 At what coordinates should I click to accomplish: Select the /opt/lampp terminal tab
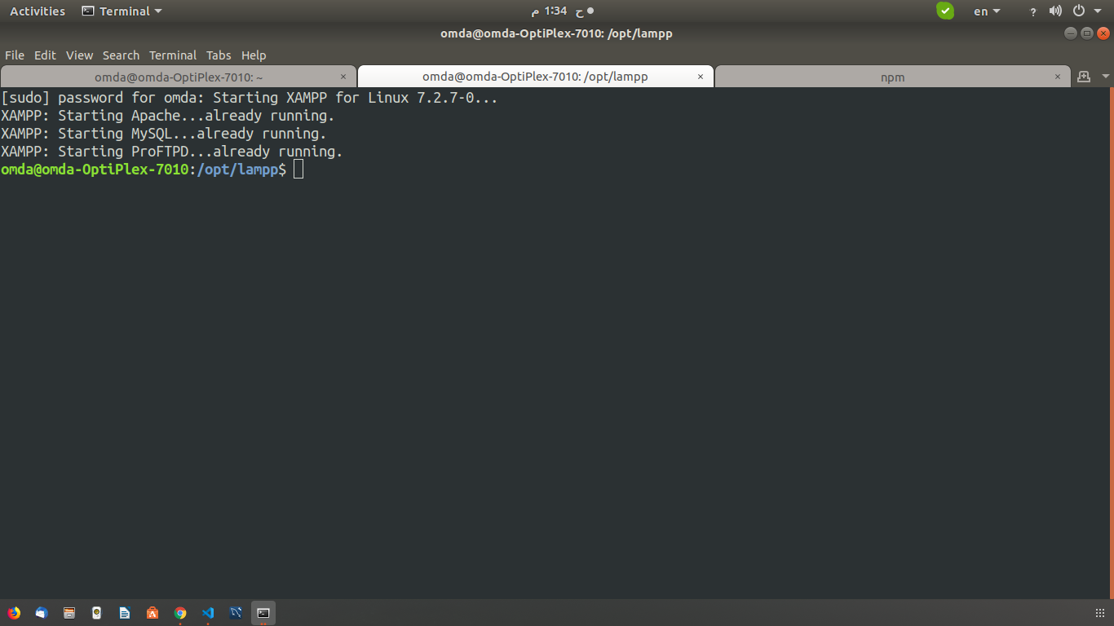pos(535,77)
